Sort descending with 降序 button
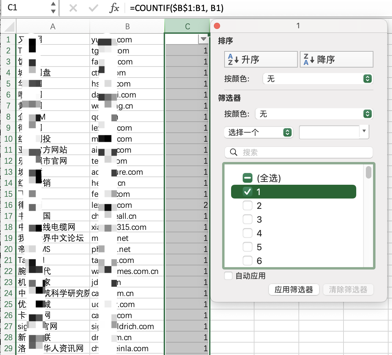 (x=336, y=59)
